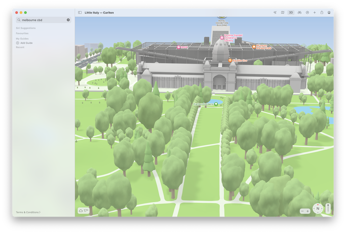Zoom out using the minus button
Image resolution: width=346 pixels, height=233 pixels.
point(302,211)
